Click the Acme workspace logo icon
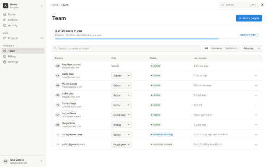This screenshot has width=268, height=167. click(5, 6)
